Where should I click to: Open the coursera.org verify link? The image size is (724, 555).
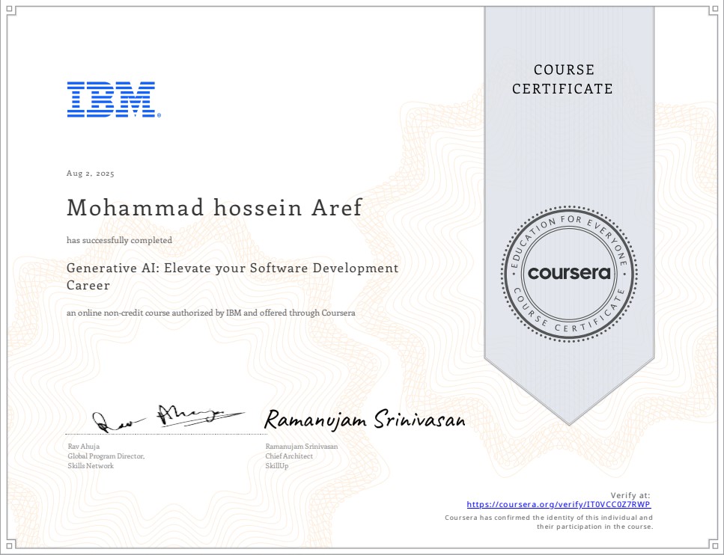click(559, 504)
